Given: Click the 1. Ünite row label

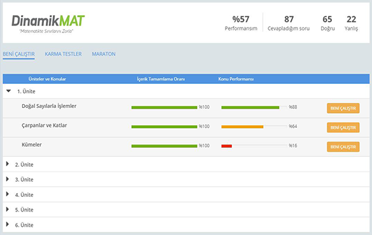Looking at the screenshot, I should 26,91.
